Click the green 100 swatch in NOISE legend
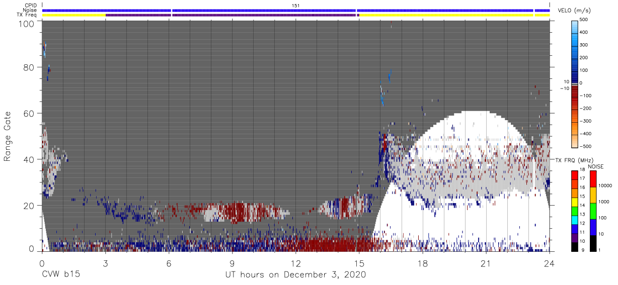The width and height of the screenshot is (618, 285). click(593, 211)
